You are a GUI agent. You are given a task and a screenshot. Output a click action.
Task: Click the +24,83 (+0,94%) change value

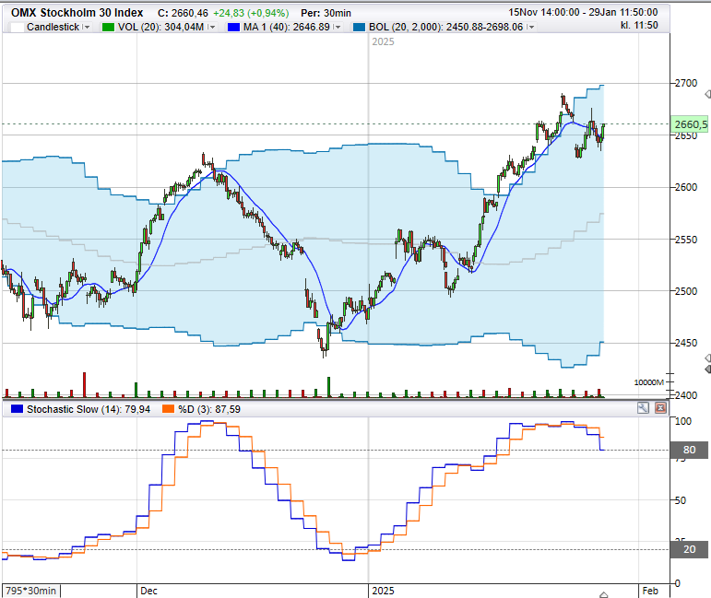pyautogui.click(x=251, y=13)
